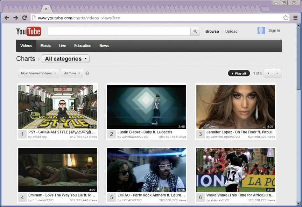Click the Browse link

(x=212, y=31)
